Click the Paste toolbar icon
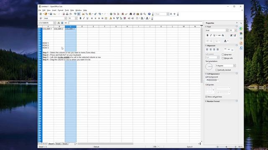The image size is (268, 150). pos(90,14)
